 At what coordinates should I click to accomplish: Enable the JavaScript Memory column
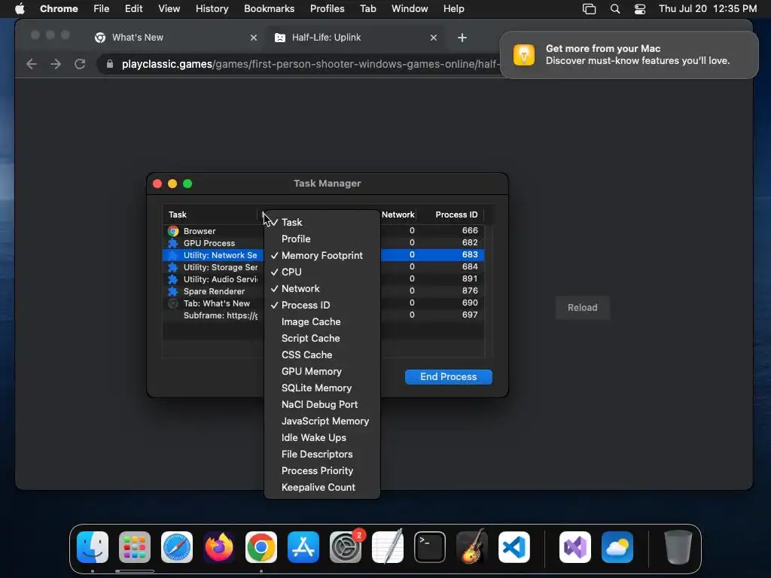322,421
